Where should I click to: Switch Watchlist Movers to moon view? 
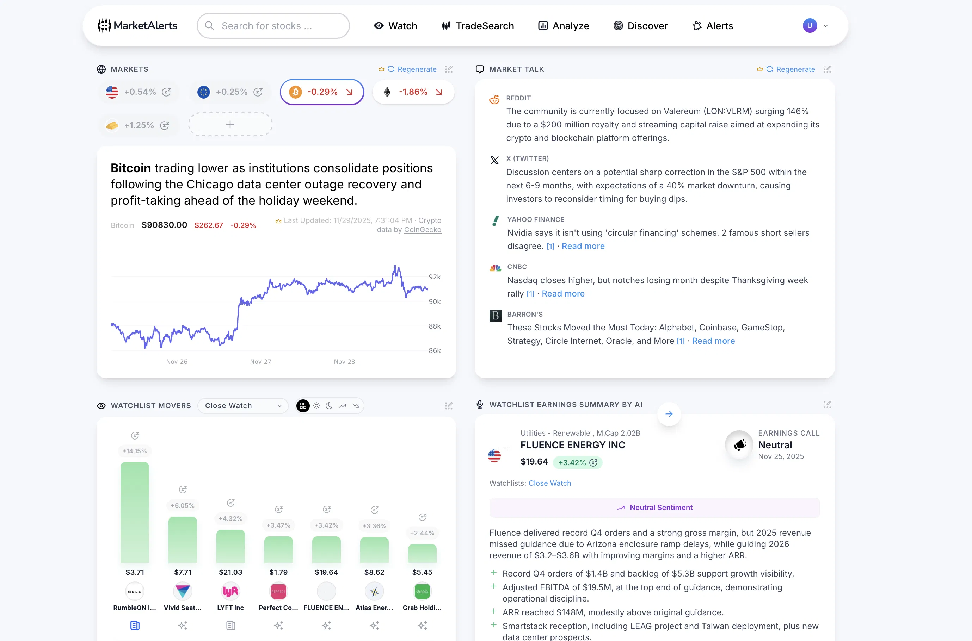tap(329, 405)
